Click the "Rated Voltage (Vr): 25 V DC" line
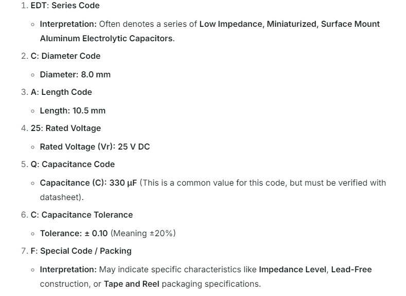Image resolution: width=406 pixels, height=296 pixels. [95, 147]
